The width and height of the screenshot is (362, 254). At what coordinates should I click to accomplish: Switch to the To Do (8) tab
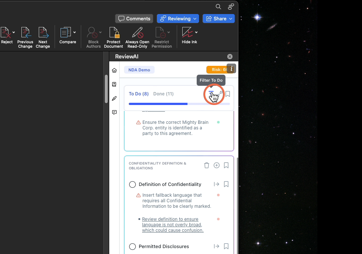[x=138, y=94]
